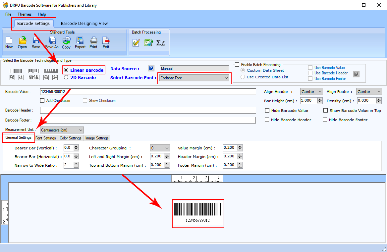Screen dimensions: 387x252
Task: Click the Barcode Value input field
Action: click(148, 92)
